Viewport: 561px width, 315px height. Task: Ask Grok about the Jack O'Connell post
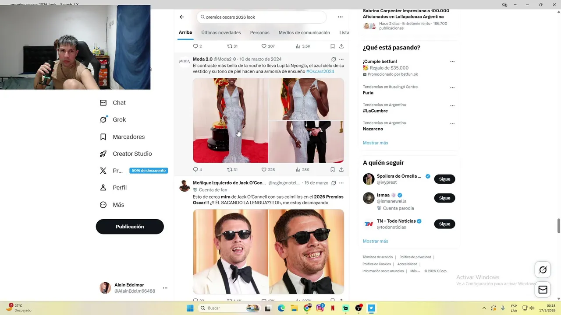pyautogui.click(x=334, y=183)
